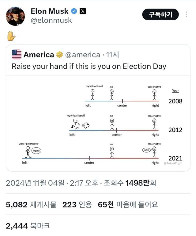Click the American flag avatar icon
196x236 pixels.
click(x=17, y=55)
